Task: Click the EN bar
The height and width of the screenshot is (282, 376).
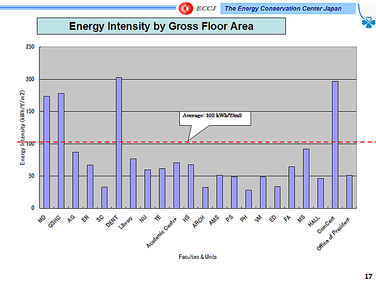Action: (x=90, y=186)
